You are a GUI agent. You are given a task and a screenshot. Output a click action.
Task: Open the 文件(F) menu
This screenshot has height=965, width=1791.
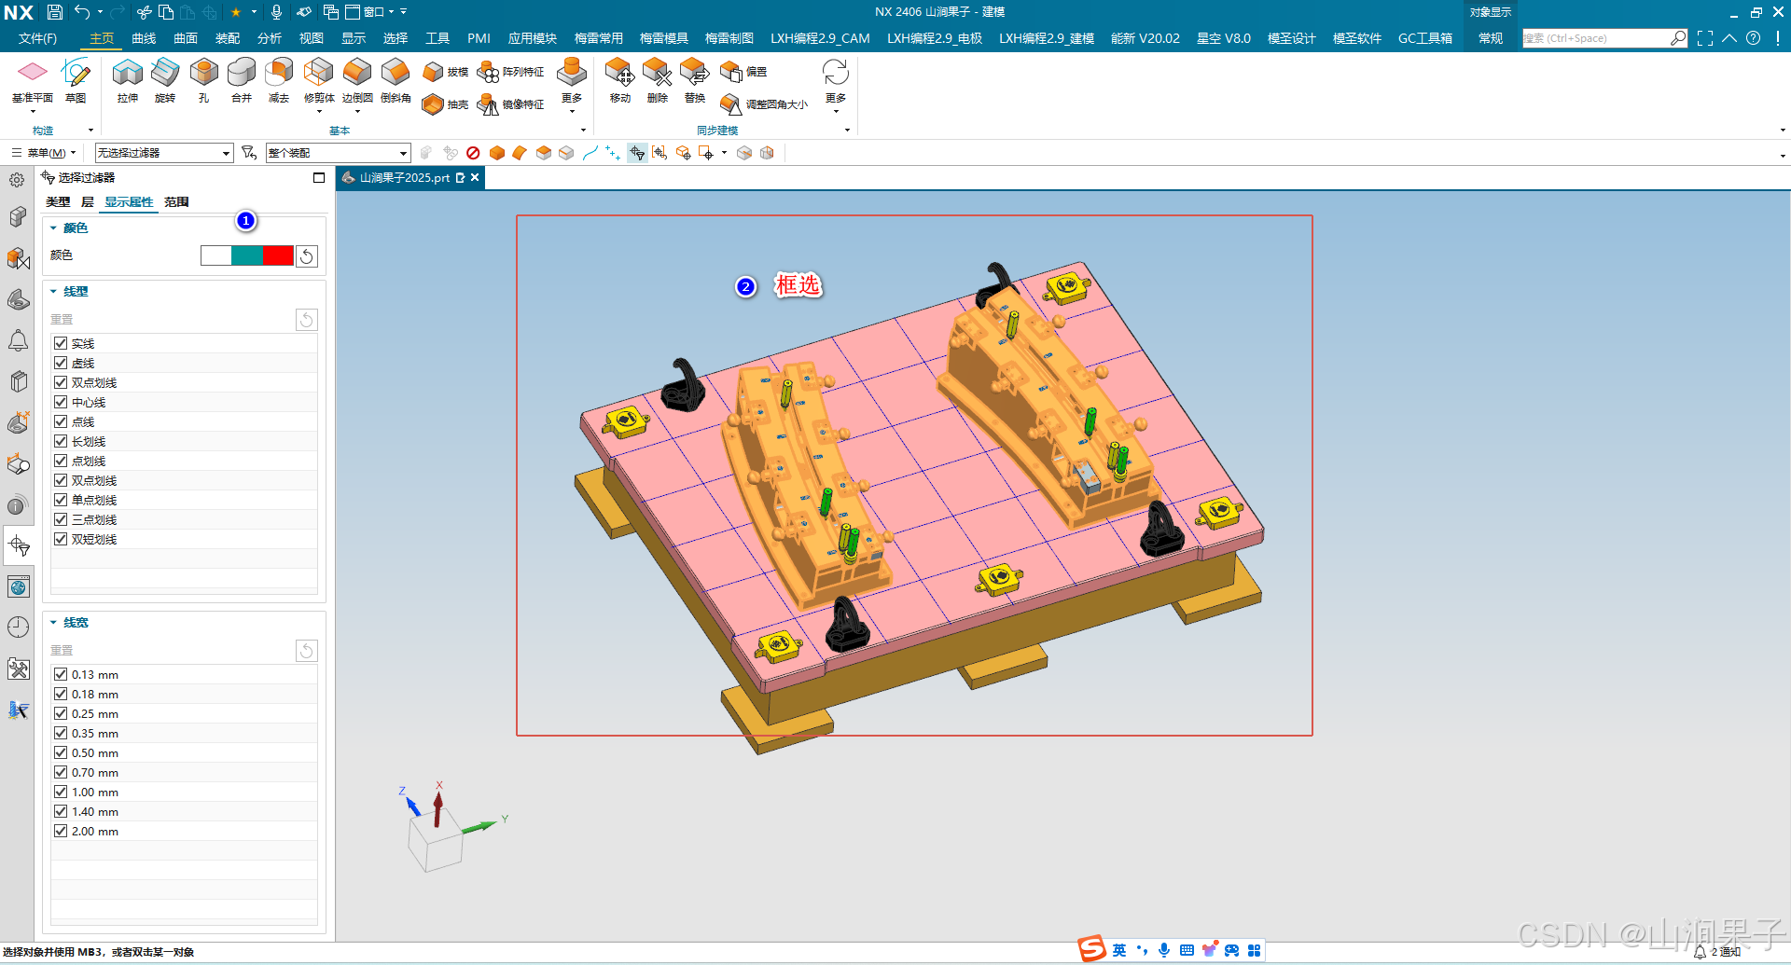click(x=37, y=38)
